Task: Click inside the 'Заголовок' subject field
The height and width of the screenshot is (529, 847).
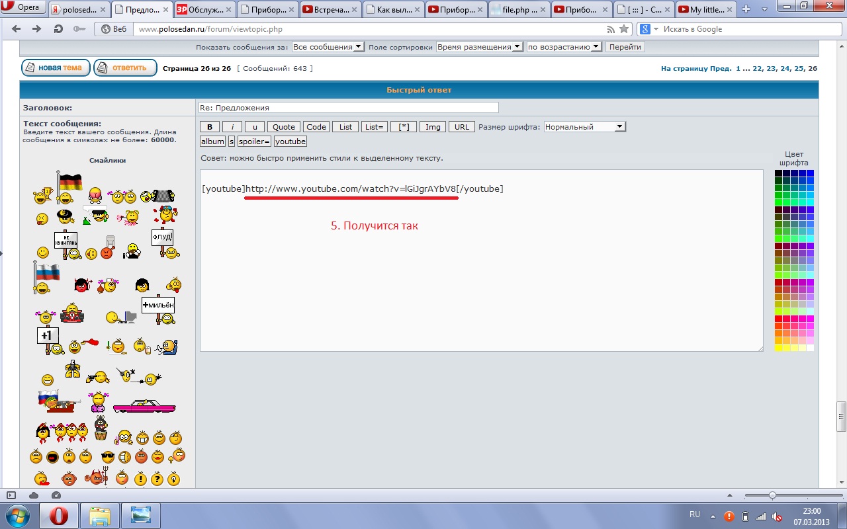Action: coord(348,108)
